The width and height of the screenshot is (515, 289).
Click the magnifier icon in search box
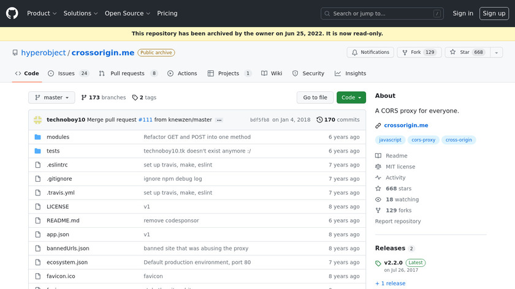point(327,14)
